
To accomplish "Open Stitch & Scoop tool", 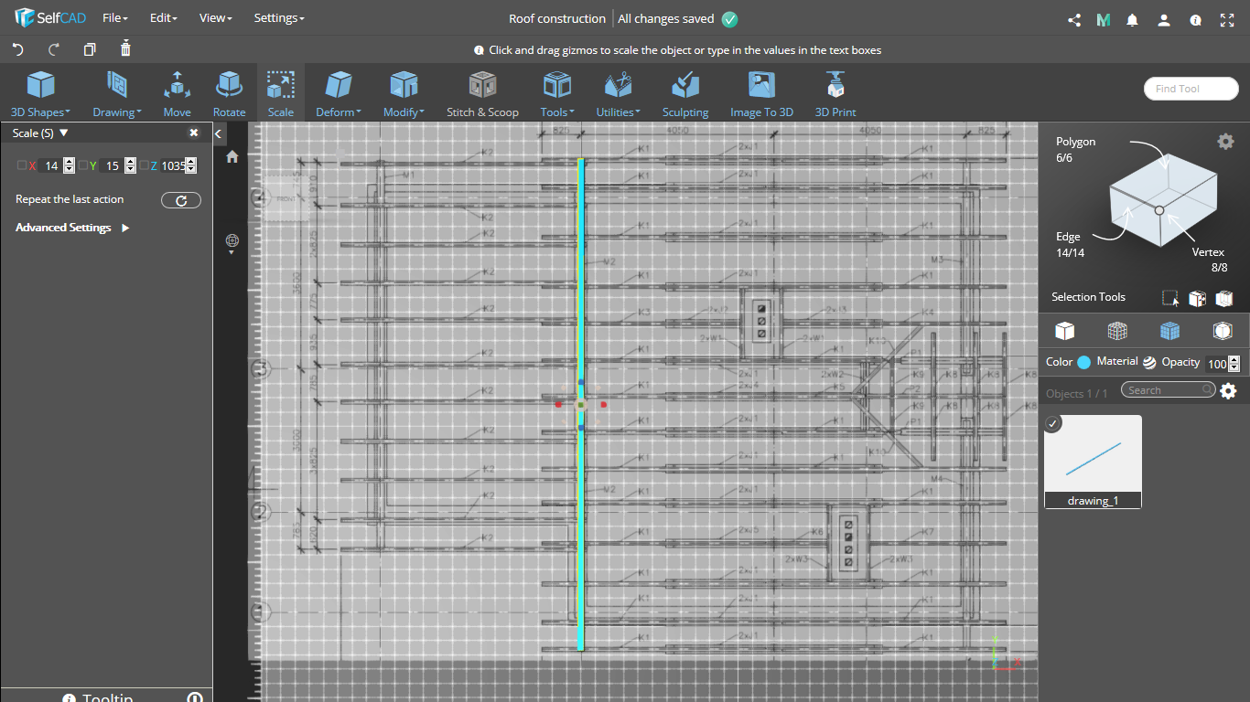I will tap(482, 94).
